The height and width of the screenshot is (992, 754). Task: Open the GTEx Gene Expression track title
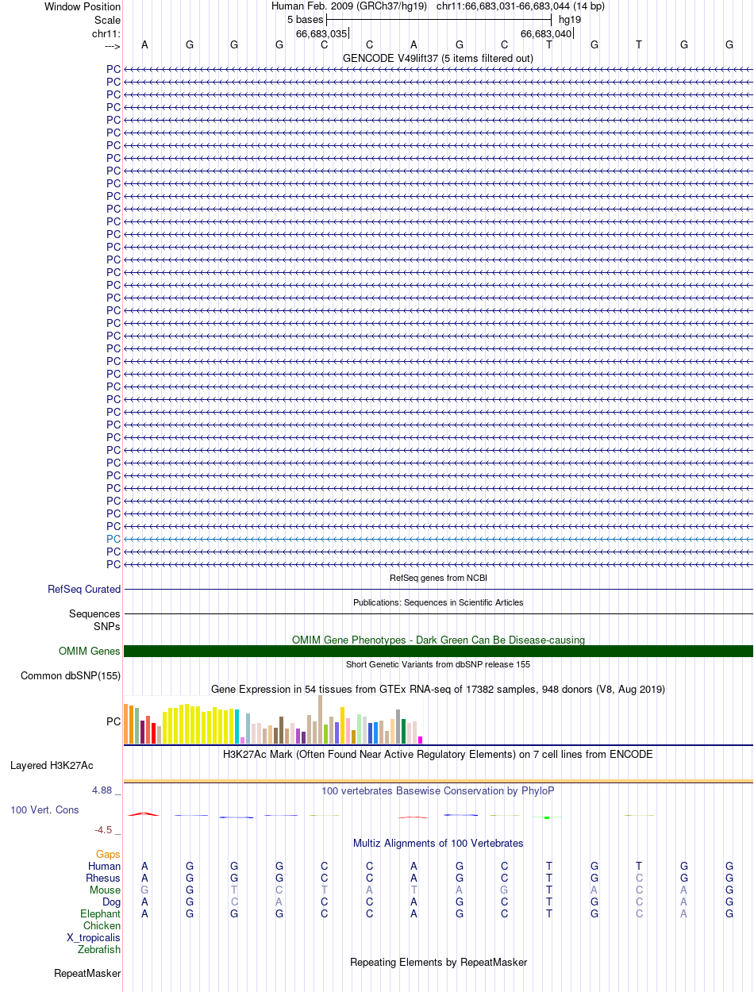[x=438, y=690]
